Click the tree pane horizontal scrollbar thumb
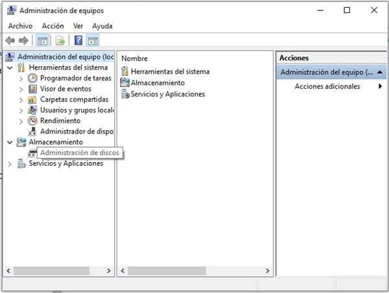Screen dimensions: 389x293 (x=51, y=271)
